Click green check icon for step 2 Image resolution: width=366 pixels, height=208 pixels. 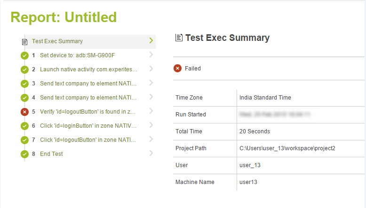[x=25, y=69]
